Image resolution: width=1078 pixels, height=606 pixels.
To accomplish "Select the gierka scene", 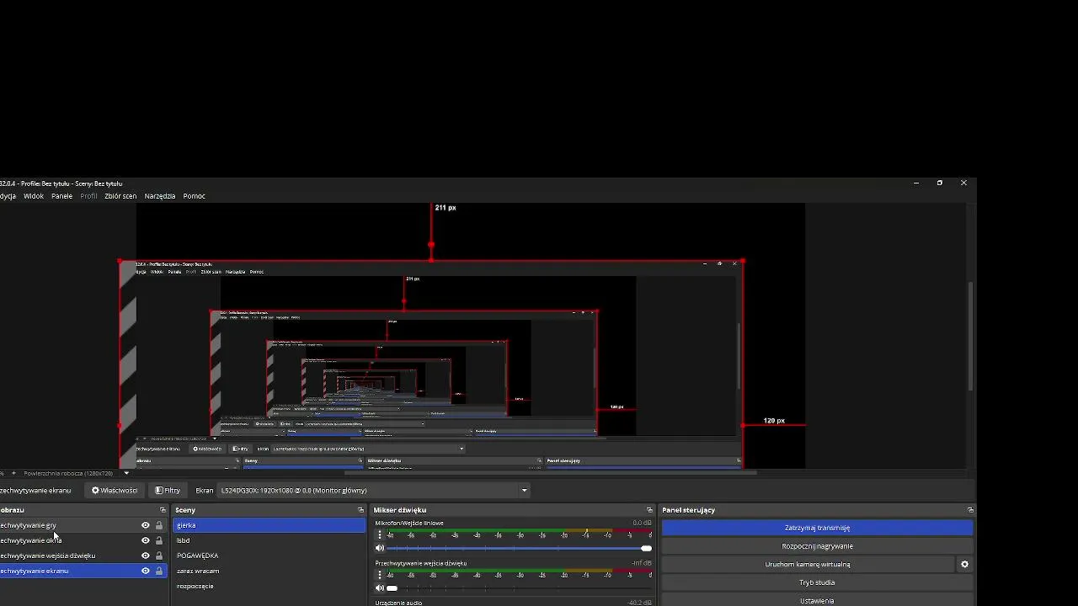I will tap(269, 525).
